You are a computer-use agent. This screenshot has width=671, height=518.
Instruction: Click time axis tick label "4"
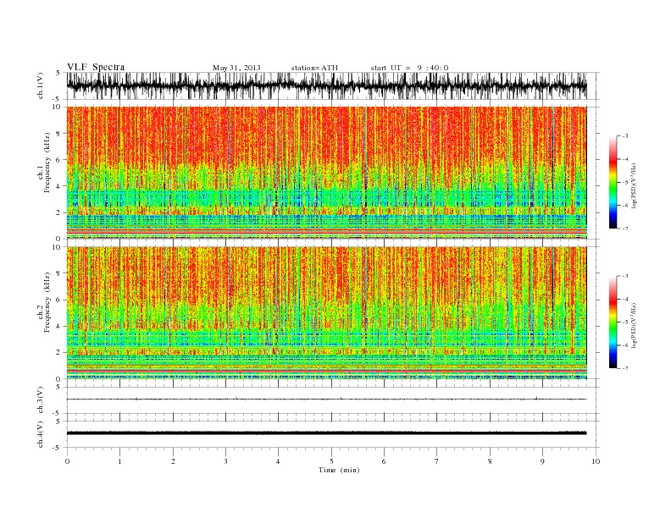pos(278,461)
